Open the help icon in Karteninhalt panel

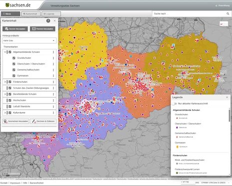pos(48,21)
